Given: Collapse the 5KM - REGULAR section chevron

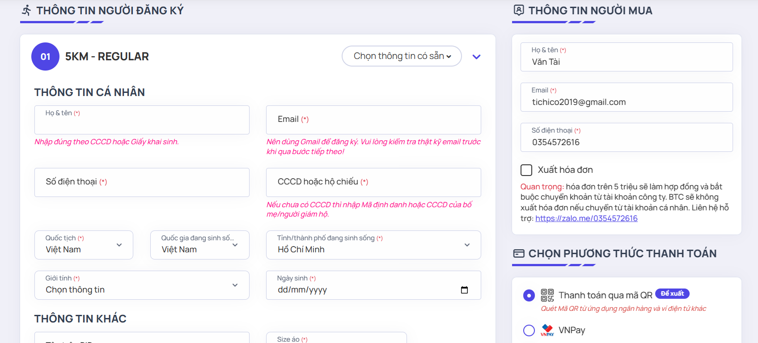Looking at the screenshot, I should pos(476,57).
